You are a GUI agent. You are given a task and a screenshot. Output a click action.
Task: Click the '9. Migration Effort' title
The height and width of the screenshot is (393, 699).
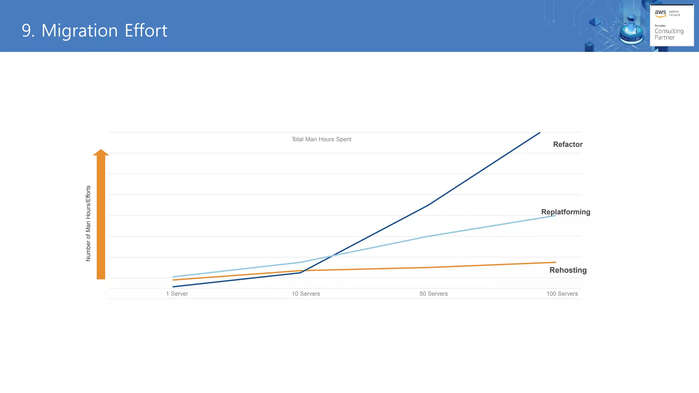[95, 30]
